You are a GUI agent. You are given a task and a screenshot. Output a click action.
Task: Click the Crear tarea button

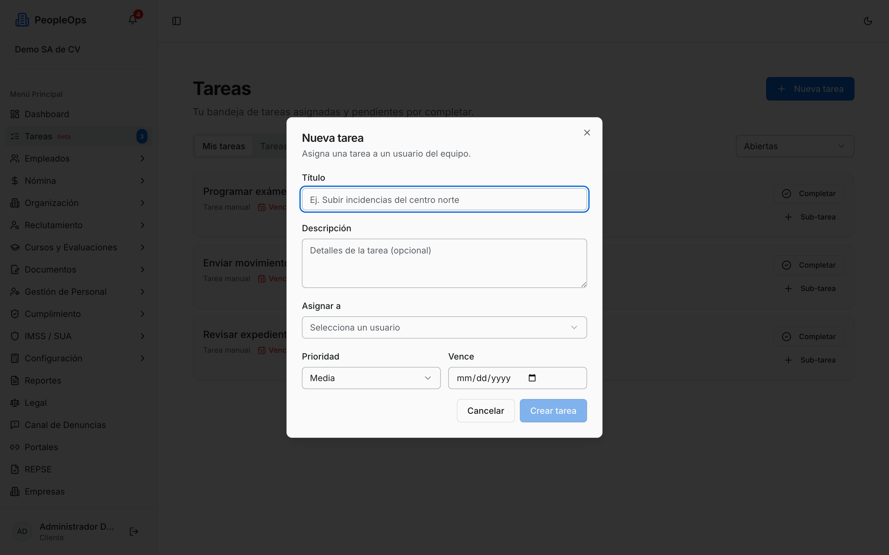(553, 411)
